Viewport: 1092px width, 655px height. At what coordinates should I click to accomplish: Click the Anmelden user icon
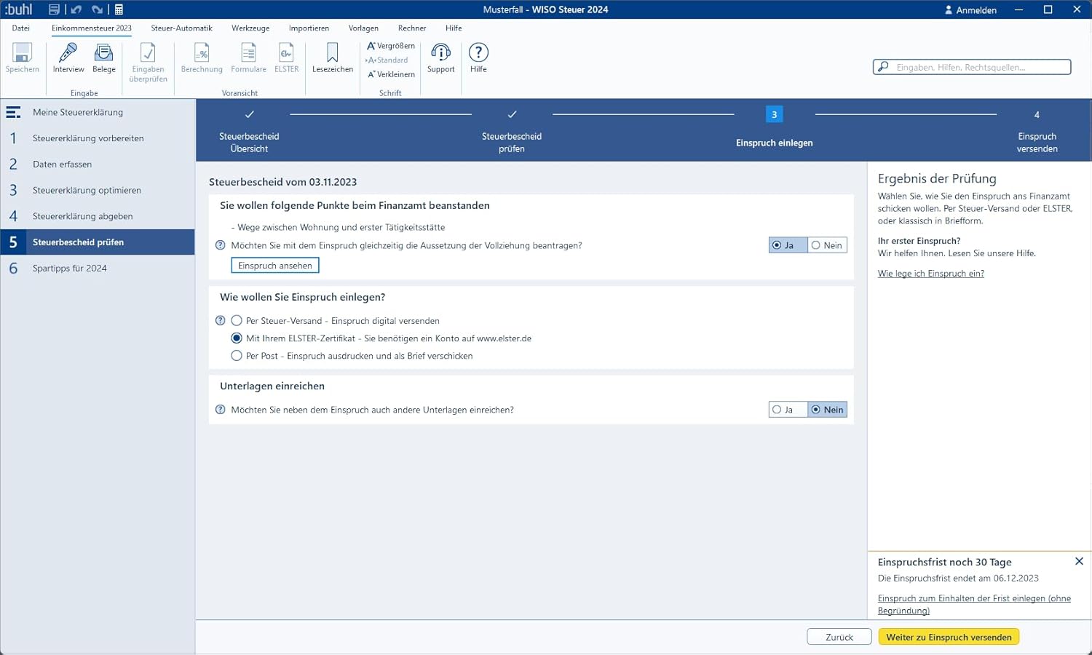(x=949, y=10)
